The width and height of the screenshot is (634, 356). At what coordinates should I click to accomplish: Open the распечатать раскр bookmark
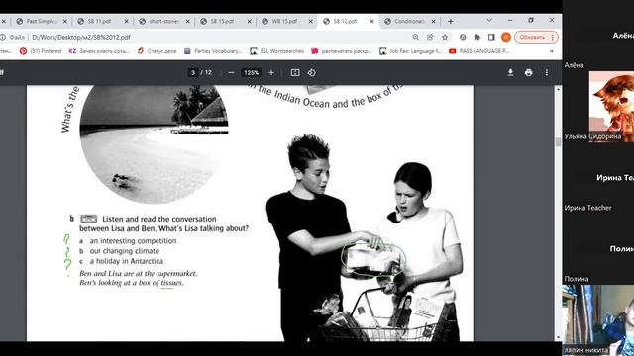coord(342,51)
